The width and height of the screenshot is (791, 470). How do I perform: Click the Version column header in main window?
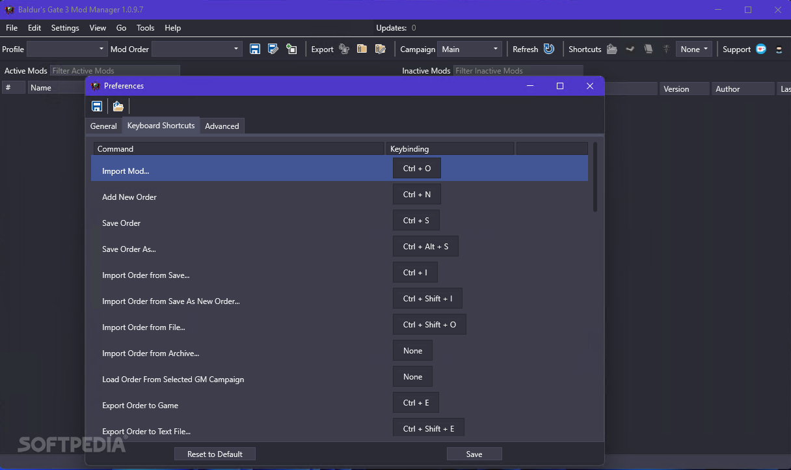coord(685,89)
